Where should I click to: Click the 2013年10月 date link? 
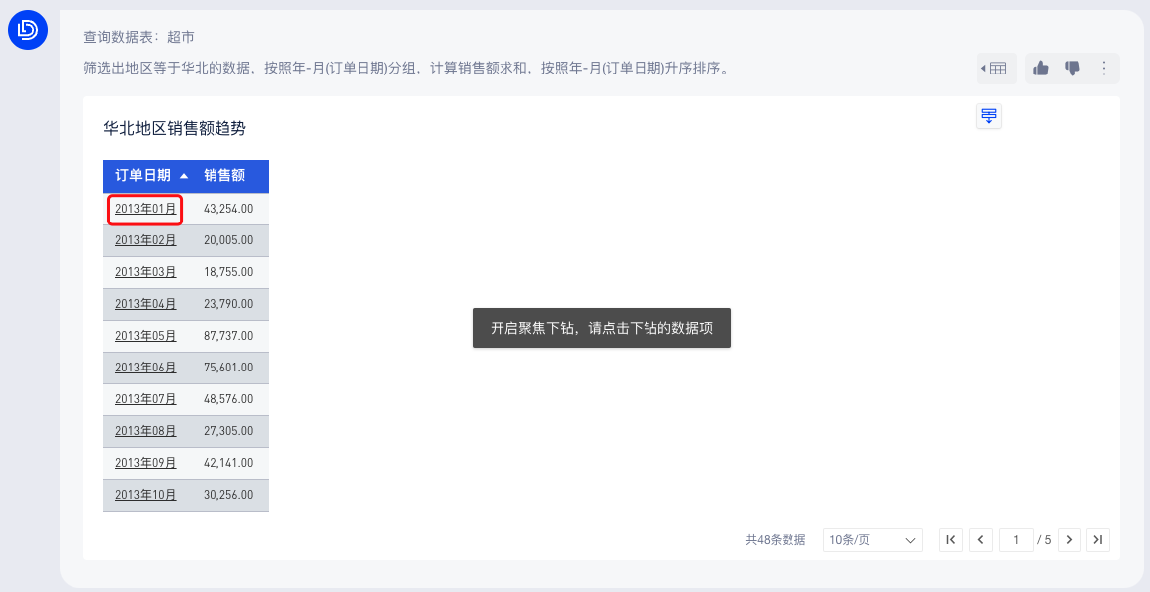[x=145, y=495]
